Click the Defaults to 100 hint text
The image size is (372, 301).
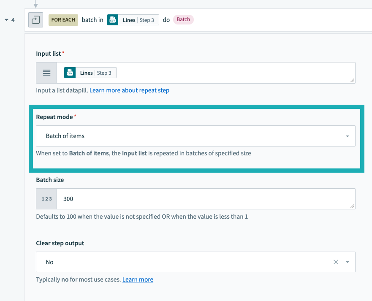pyautogui.click(x=142, y=217)
